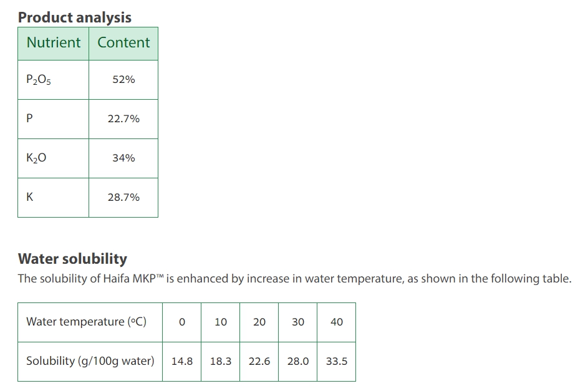The height and width of the screenshot is (391, 583).
Task: Select the Solubility (g/100g water) row label
Action: click(x=90, y=361)
